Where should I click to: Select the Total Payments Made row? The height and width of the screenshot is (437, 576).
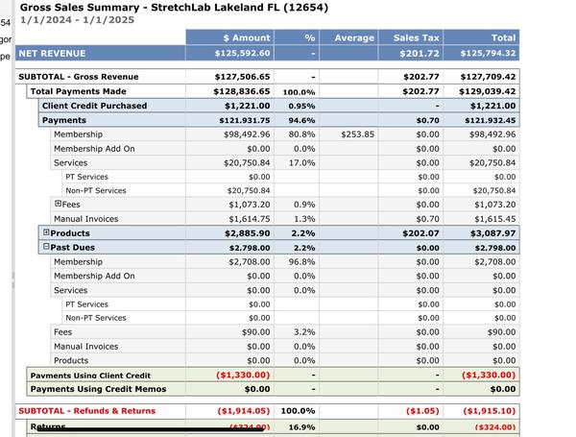pos(79,91)
